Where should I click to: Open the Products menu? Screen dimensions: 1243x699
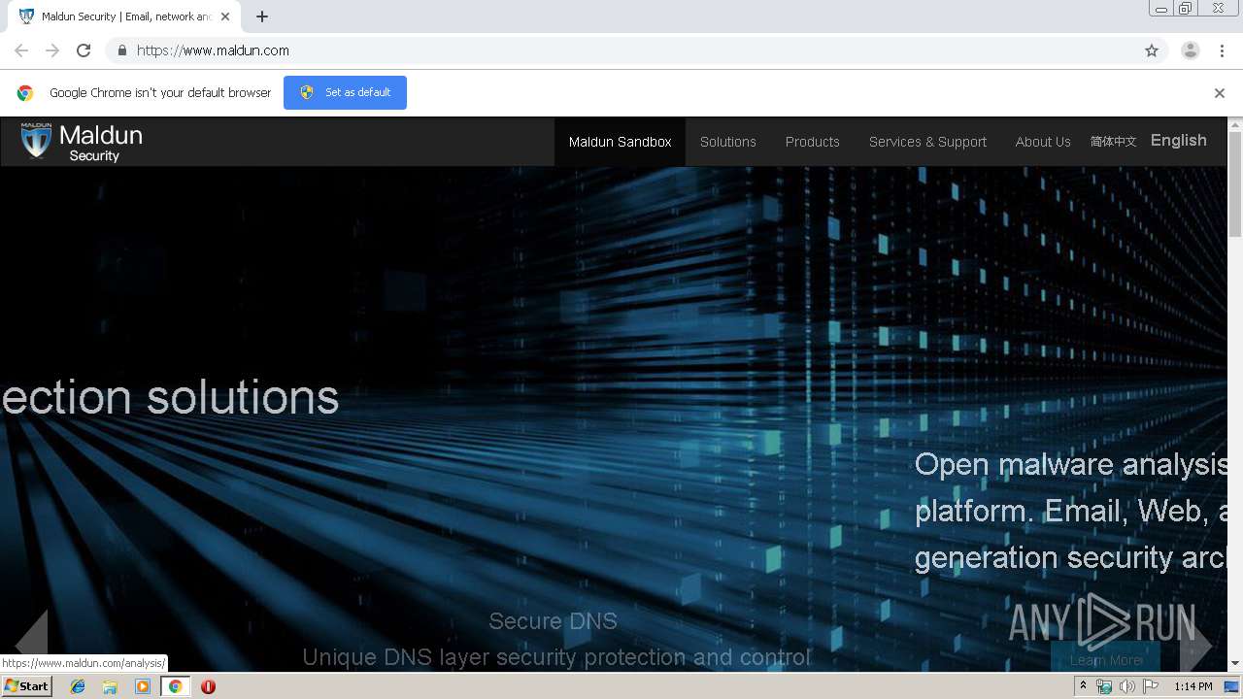point(812,142)
